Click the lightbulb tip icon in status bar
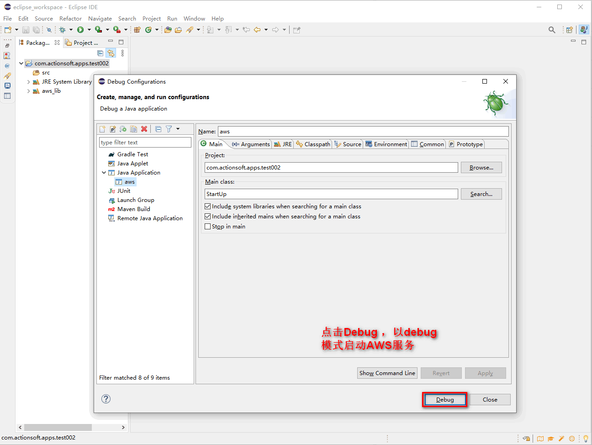 click(x=587, y=438)
